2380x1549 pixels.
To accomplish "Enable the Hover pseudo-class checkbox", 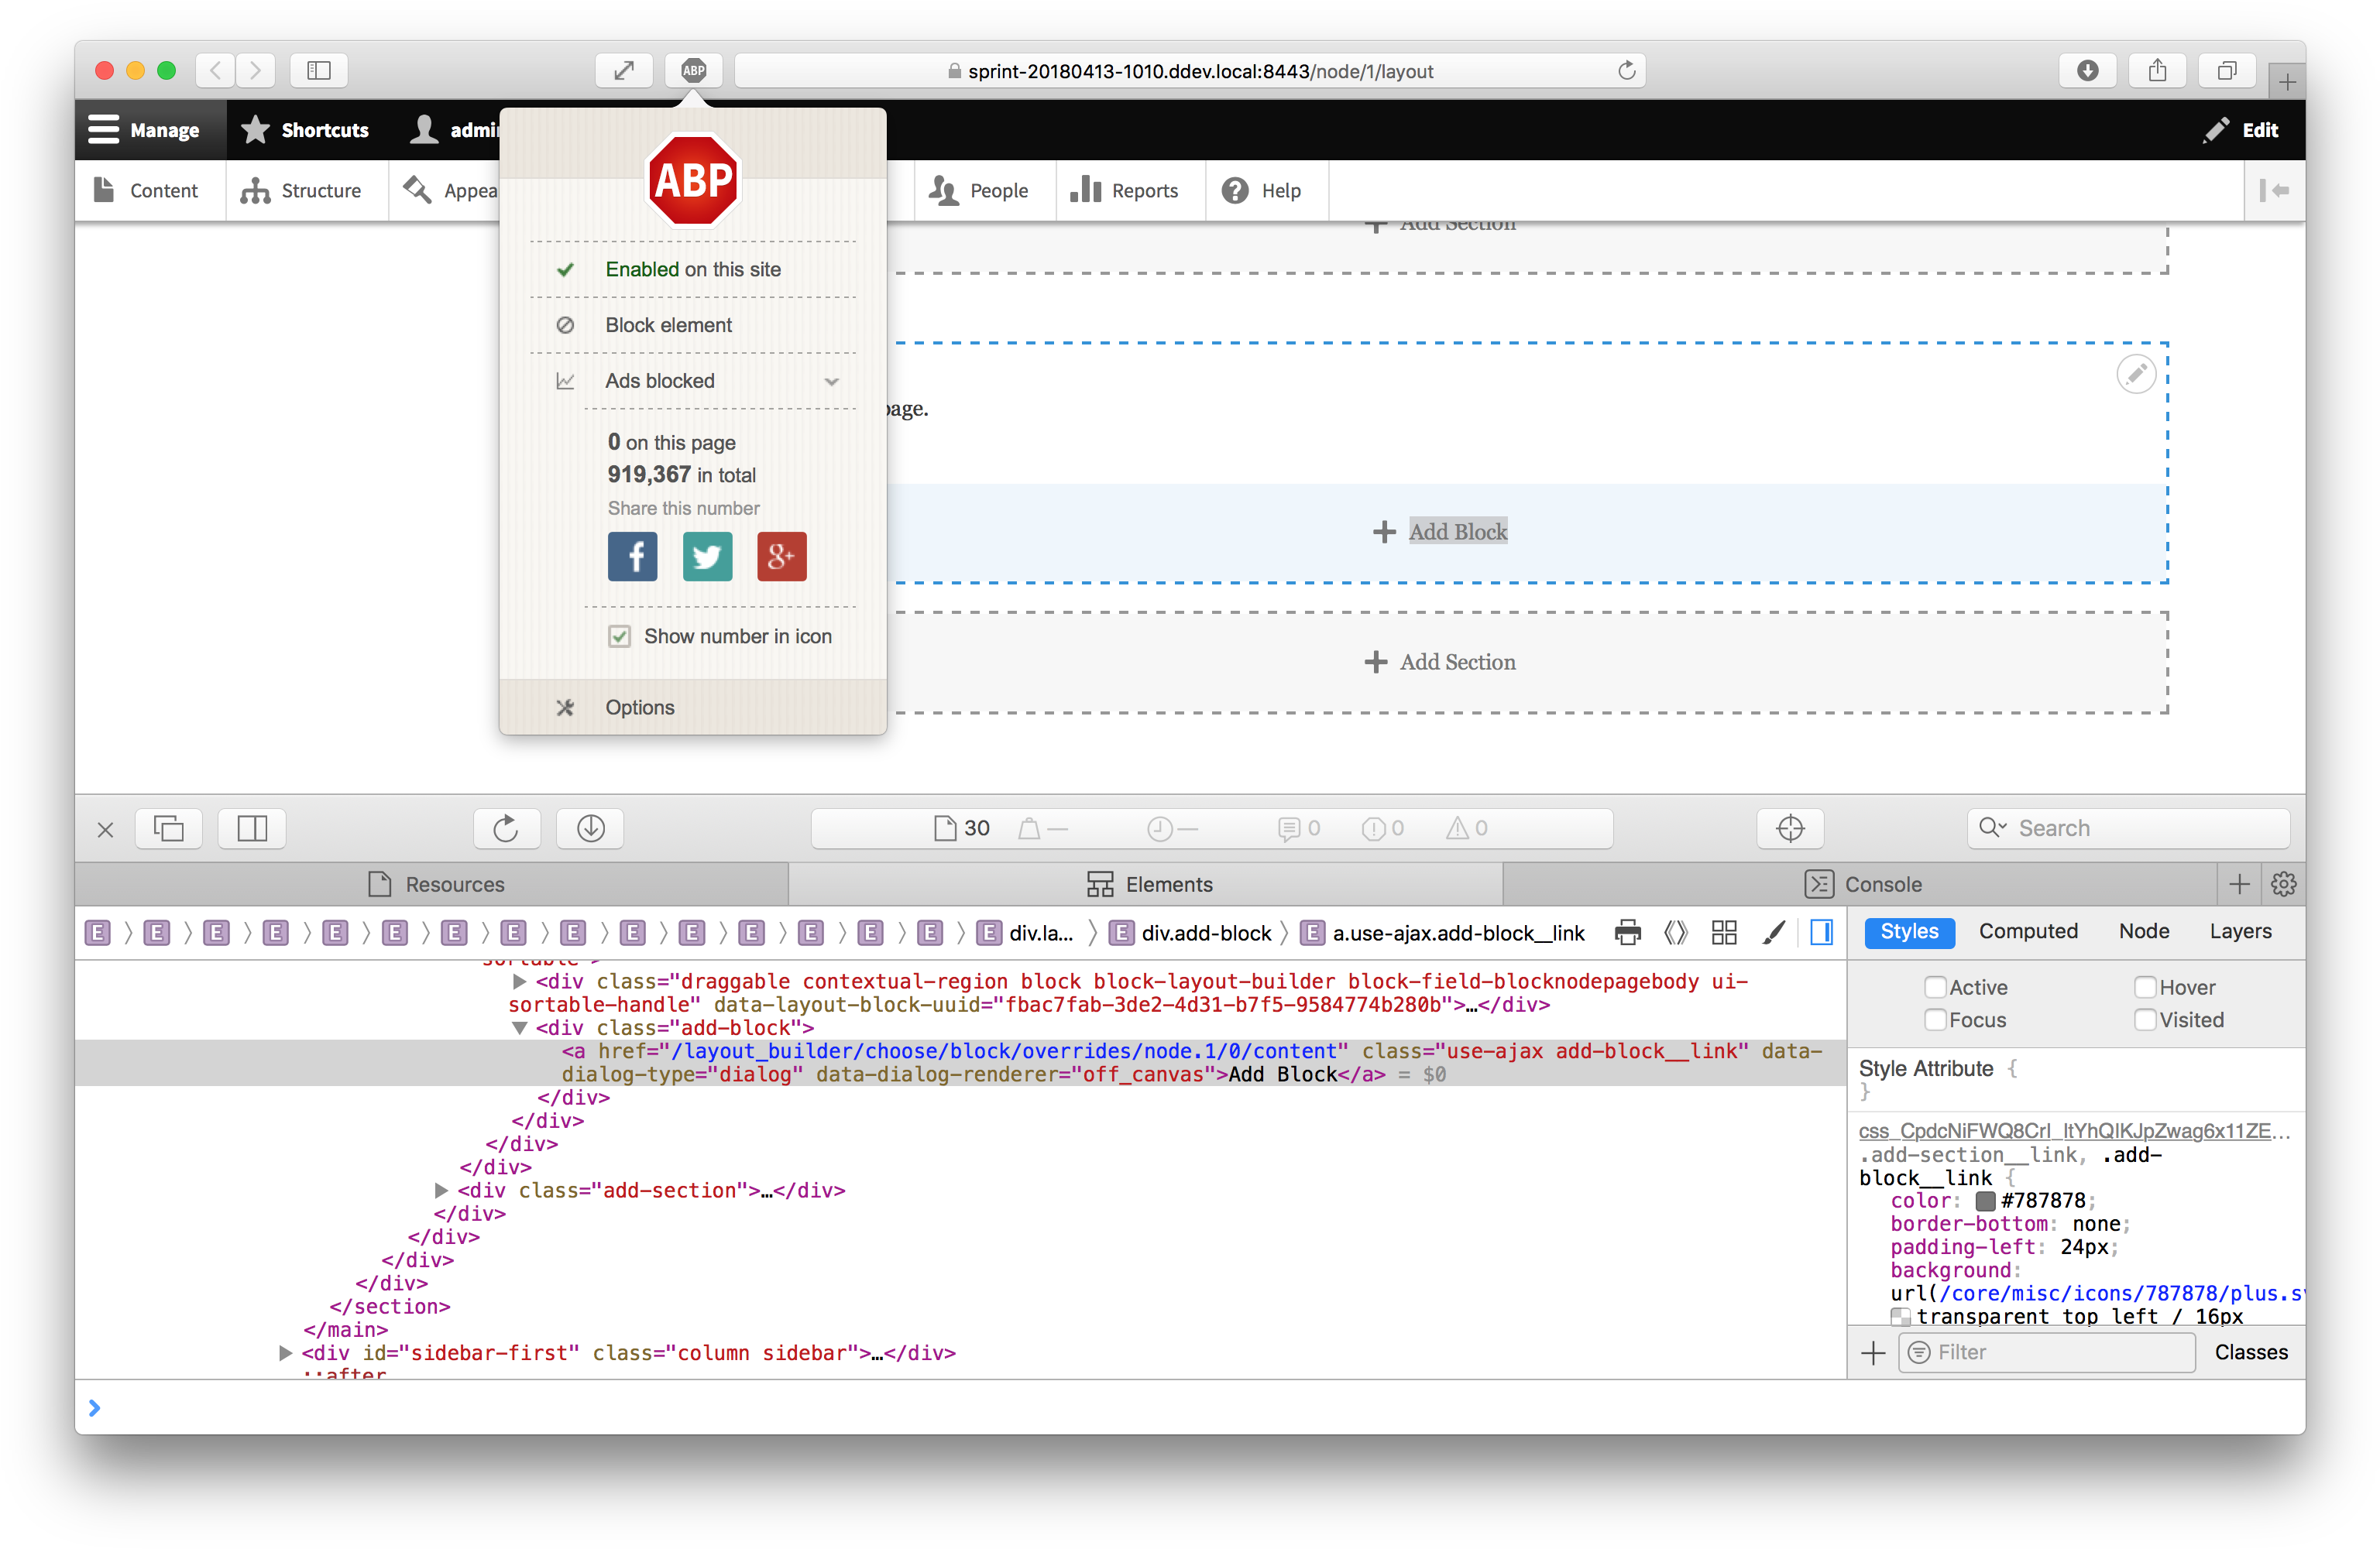I will pos(2145,986).
